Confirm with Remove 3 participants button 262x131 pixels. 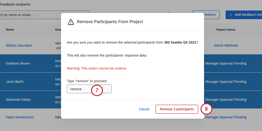177,109
